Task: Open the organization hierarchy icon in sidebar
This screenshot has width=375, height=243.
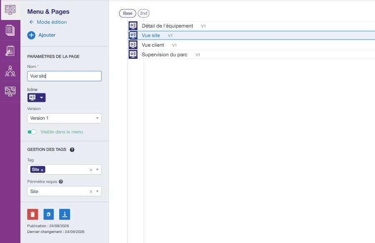Action: pos(10,71)
